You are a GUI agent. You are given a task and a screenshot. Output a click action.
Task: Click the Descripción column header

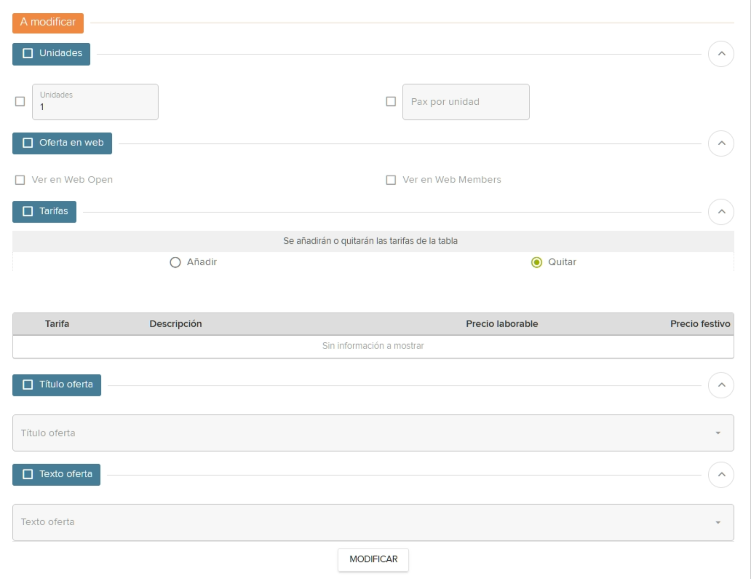click(x=176, y=324)
